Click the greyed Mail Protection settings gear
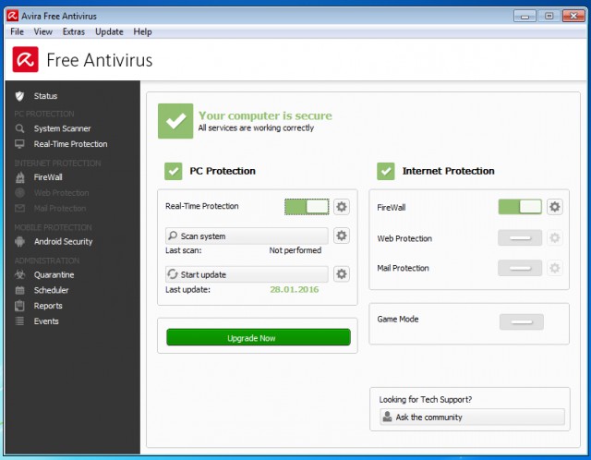This screenshot has height=460, width=591. [x=555, y=268]
